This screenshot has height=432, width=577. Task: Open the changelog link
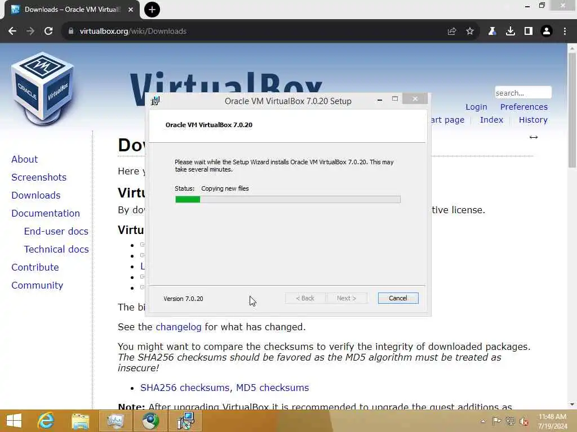[179, 327]
